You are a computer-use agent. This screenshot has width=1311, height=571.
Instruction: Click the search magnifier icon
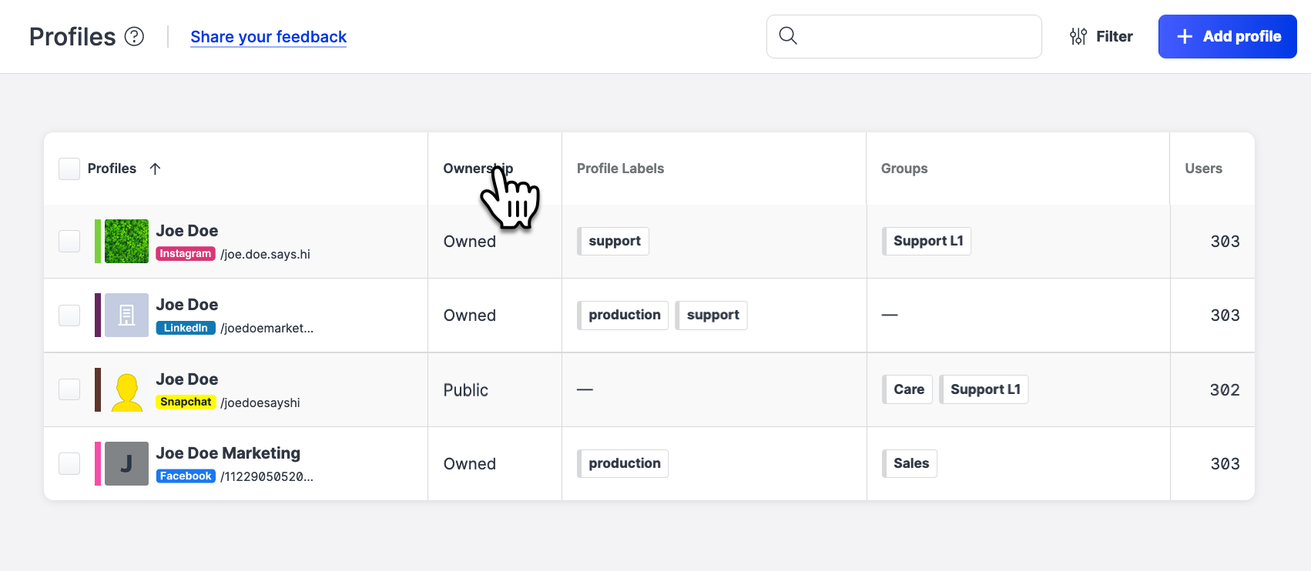coord(787,35)
